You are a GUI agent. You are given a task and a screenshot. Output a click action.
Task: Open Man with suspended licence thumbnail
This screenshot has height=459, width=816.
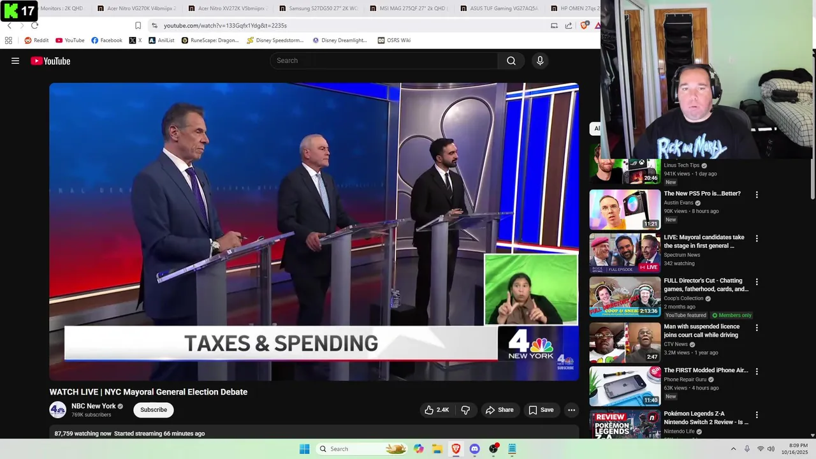pyautogui.click(x=625, y=342)
